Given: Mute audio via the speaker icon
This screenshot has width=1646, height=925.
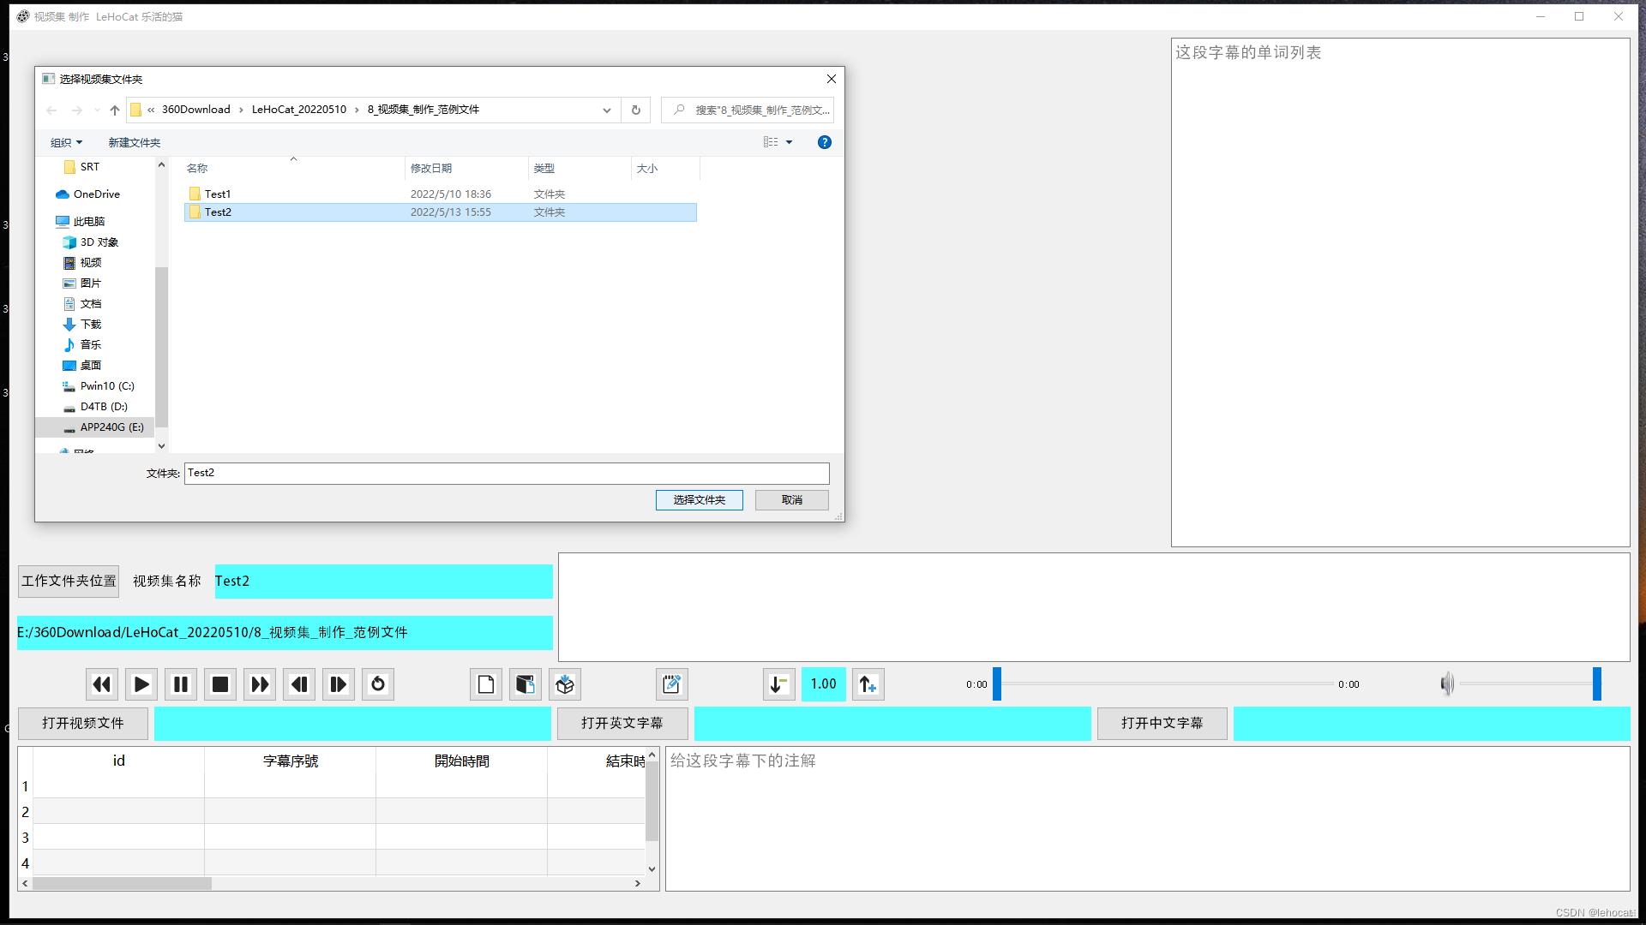Looking at the screenshot, I should [x=1447, y=684].
